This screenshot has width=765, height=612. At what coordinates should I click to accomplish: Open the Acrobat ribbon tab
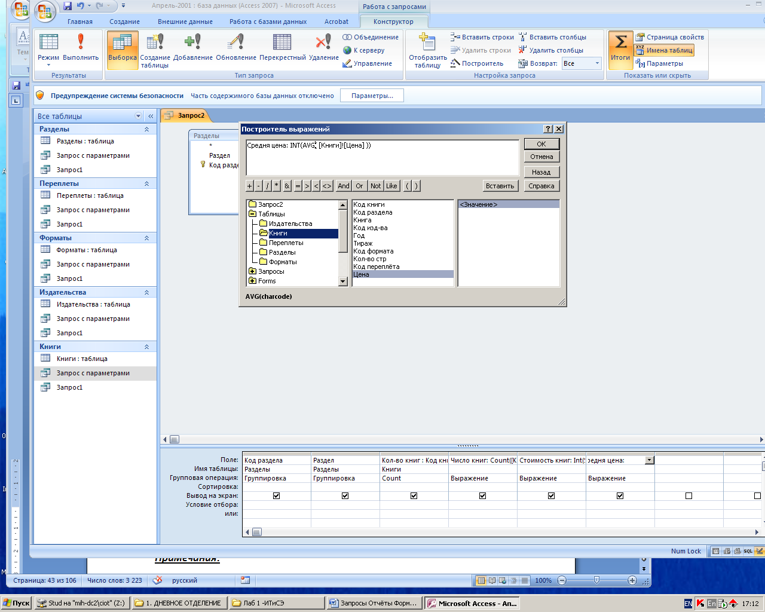tap(336, 22)
